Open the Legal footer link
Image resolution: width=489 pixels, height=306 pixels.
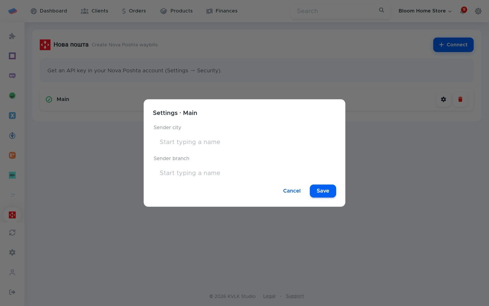(269, 296)
